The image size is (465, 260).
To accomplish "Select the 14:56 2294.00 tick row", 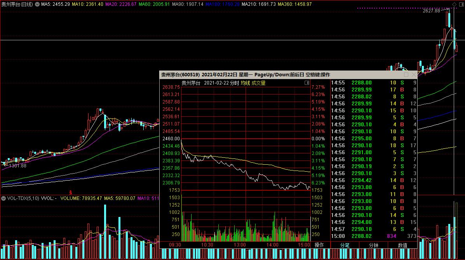I will point(374,222).
